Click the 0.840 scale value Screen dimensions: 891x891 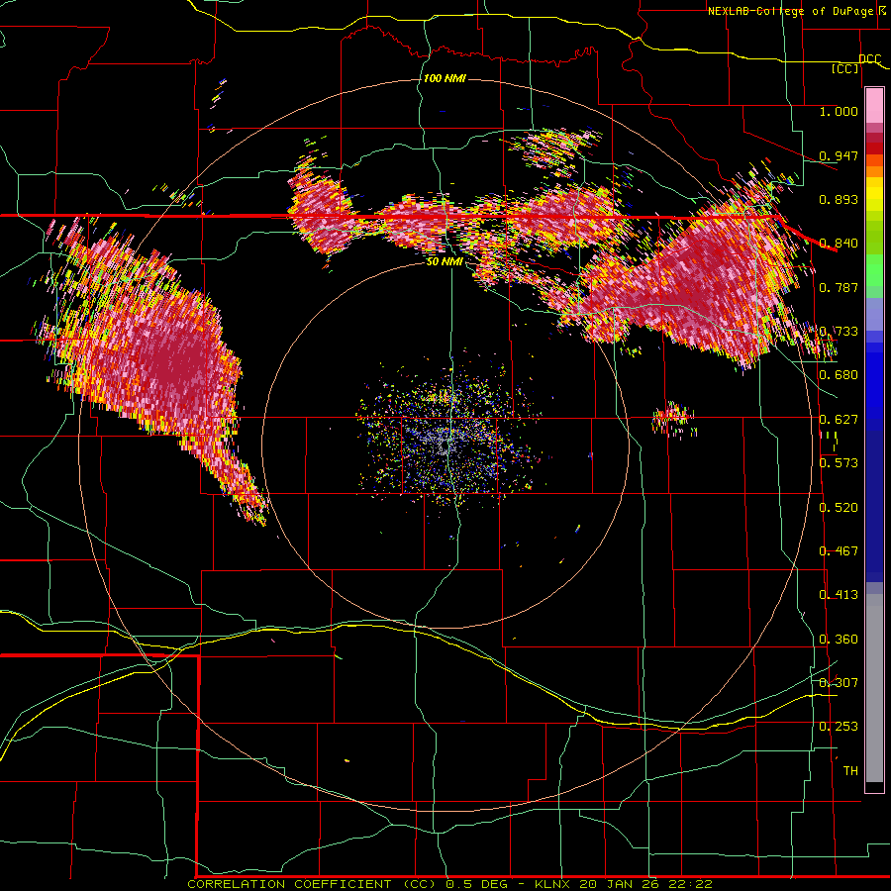click(839, 244)
